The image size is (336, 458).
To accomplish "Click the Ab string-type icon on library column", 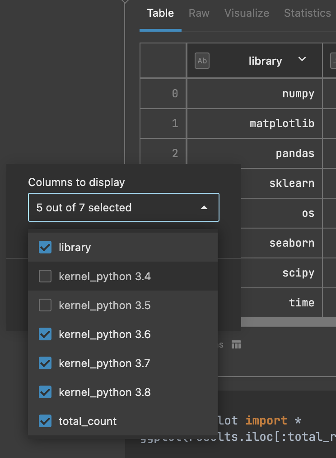I will tap(202, 60).
